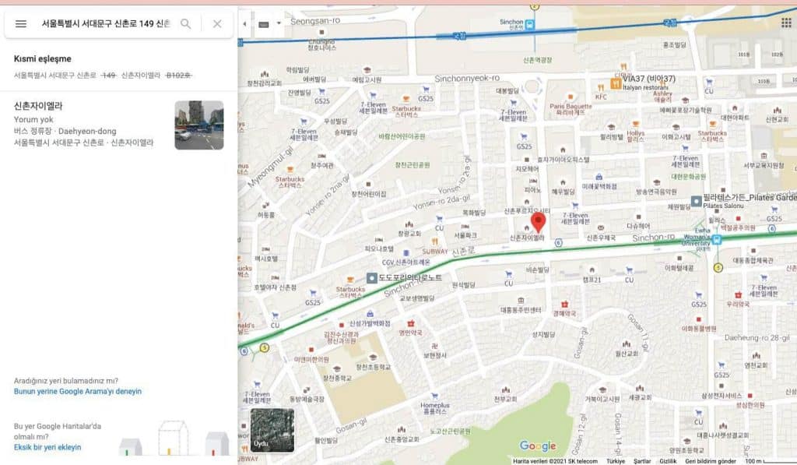Click "Eksik bir yeri ekleyin" link
The image size is (797, 465).
click(x=47, y=447)
